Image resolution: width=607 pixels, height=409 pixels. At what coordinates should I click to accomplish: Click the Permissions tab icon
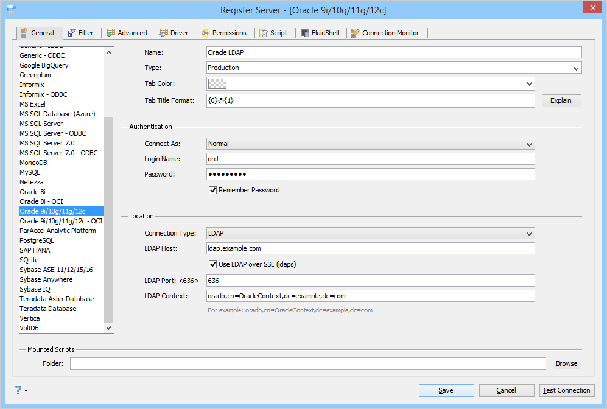[206, 33]
